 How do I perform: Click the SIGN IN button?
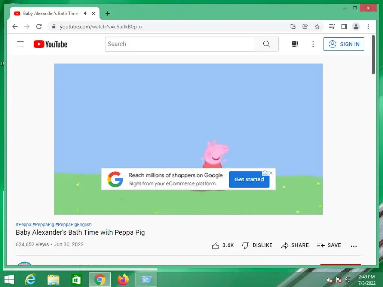tap(344, 44)
